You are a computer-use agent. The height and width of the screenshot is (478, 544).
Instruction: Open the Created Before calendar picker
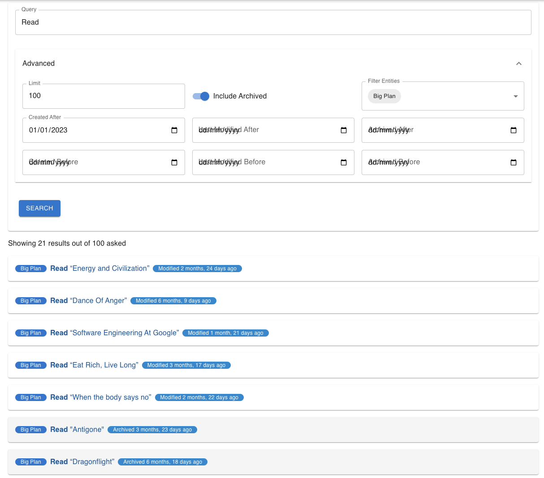tap(174, 162)
